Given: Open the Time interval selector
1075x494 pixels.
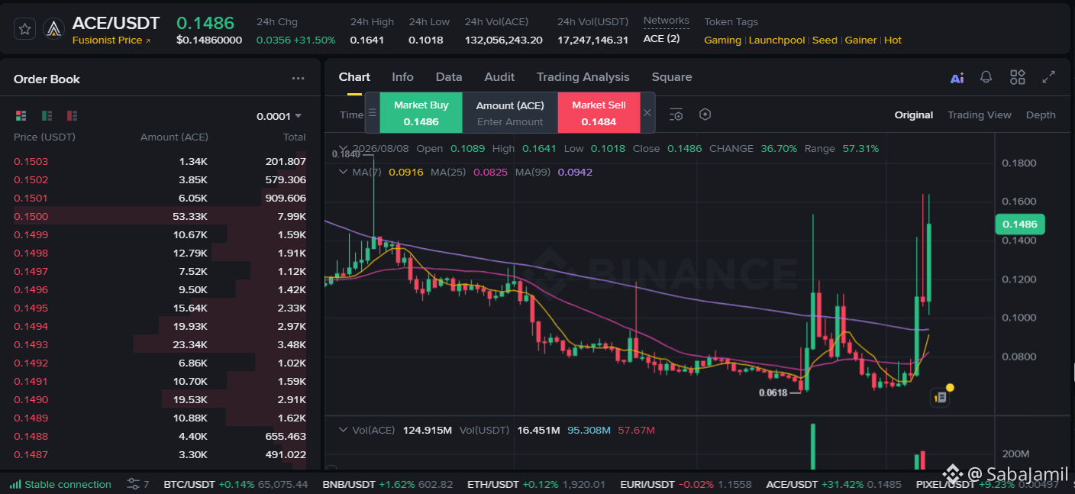Looking at the screenshot, I should pos(351,115).
